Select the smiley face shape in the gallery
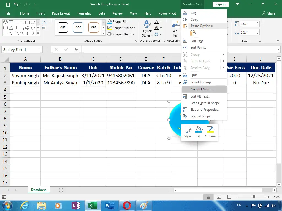Screen dimensions: 282x211 pyautogui.click(x=6, y=22)
